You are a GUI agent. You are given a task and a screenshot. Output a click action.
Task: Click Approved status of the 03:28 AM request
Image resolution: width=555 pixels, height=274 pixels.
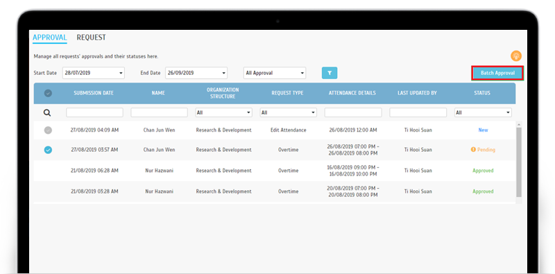pyautogui.click(x=483, y=191)
